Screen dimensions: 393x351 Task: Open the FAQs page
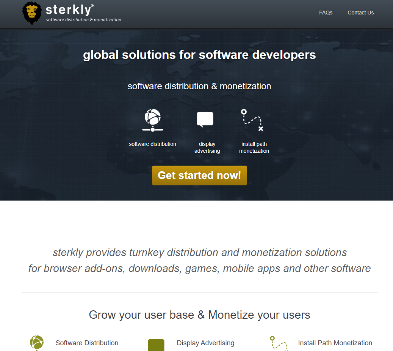pos(326,13)
